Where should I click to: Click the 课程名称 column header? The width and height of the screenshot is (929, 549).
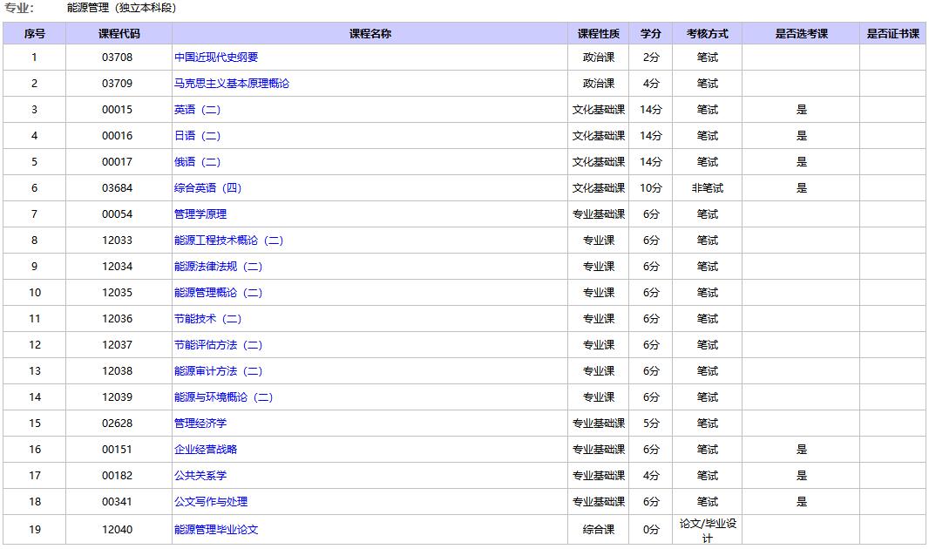pyautogui.click(x=370, y=33)
